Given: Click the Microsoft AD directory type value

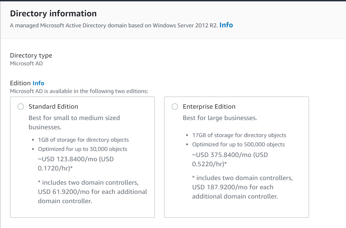Looking at the screenshot, I should coord(26,64).
